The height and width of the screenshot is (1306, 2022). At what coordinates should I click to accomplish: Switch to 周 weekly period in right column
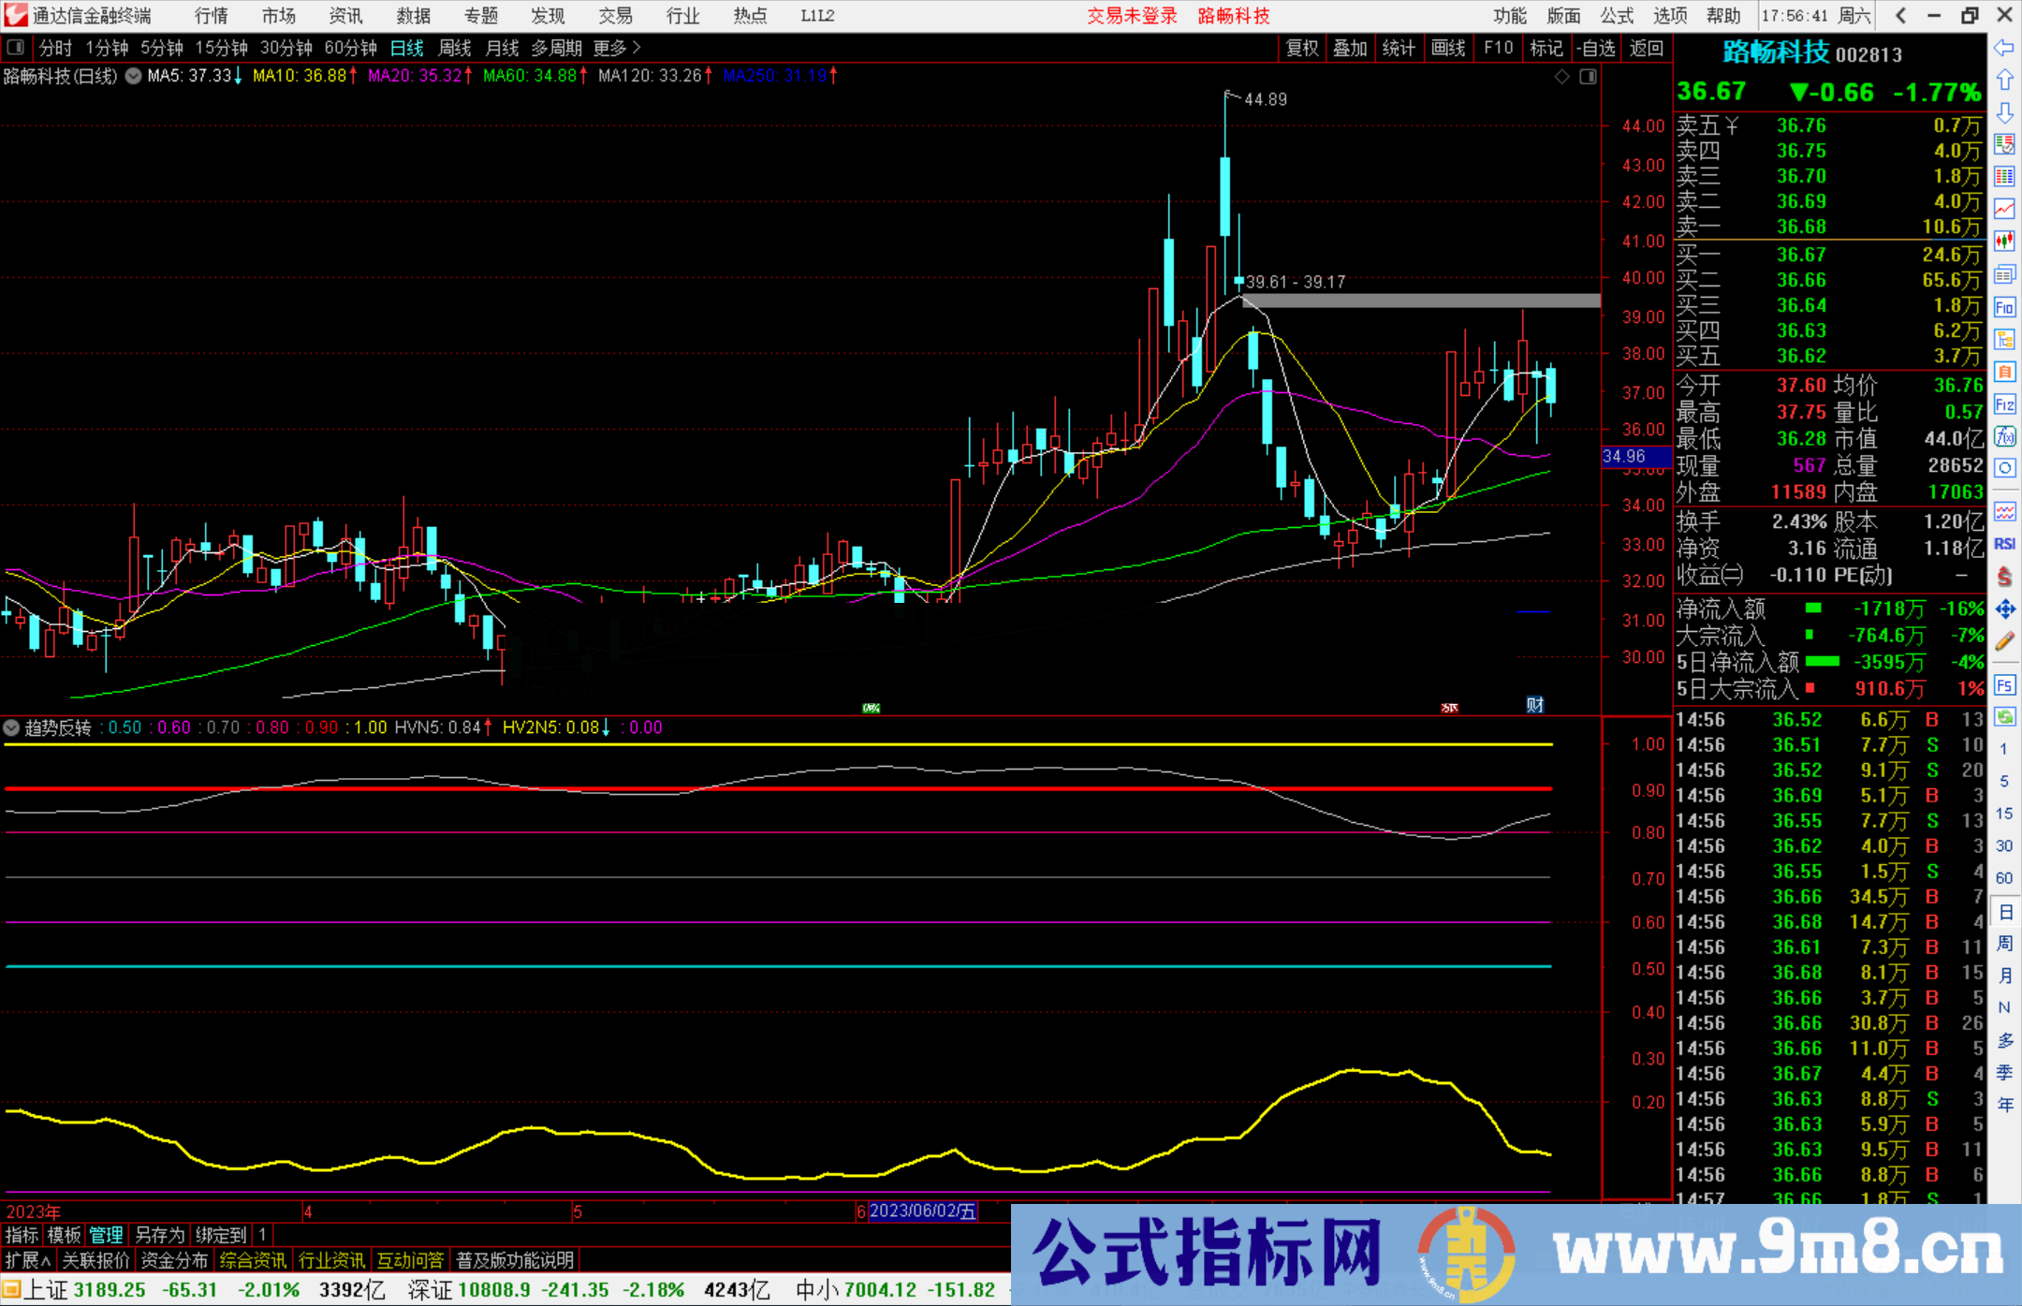pyautogui.click(x=2004, y=943)
